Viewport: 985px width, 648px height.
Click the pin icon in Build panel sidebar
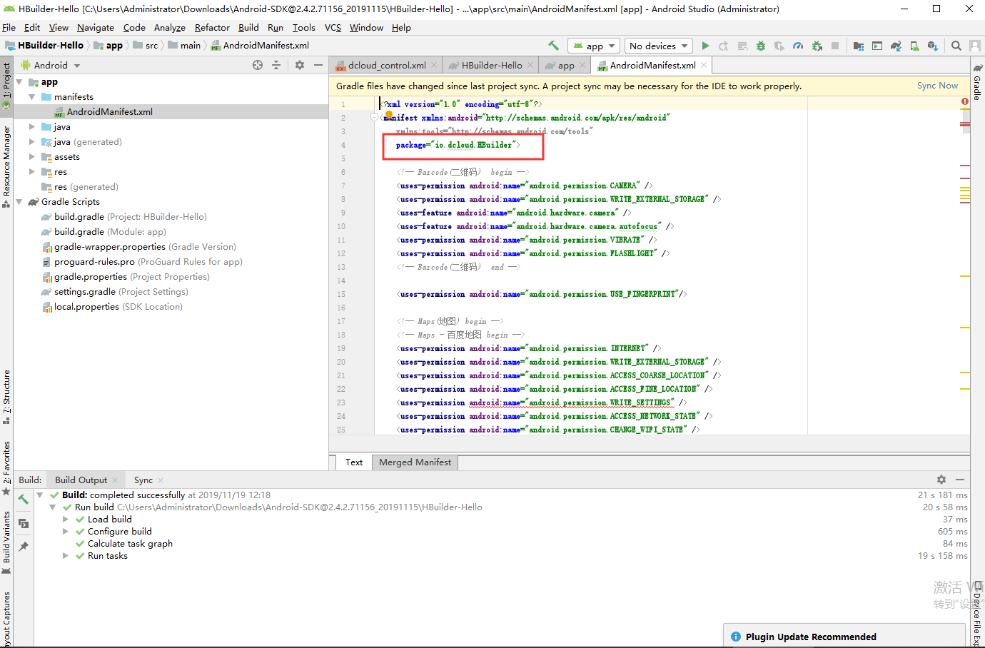pyautogui.click(x=24, y=547)
